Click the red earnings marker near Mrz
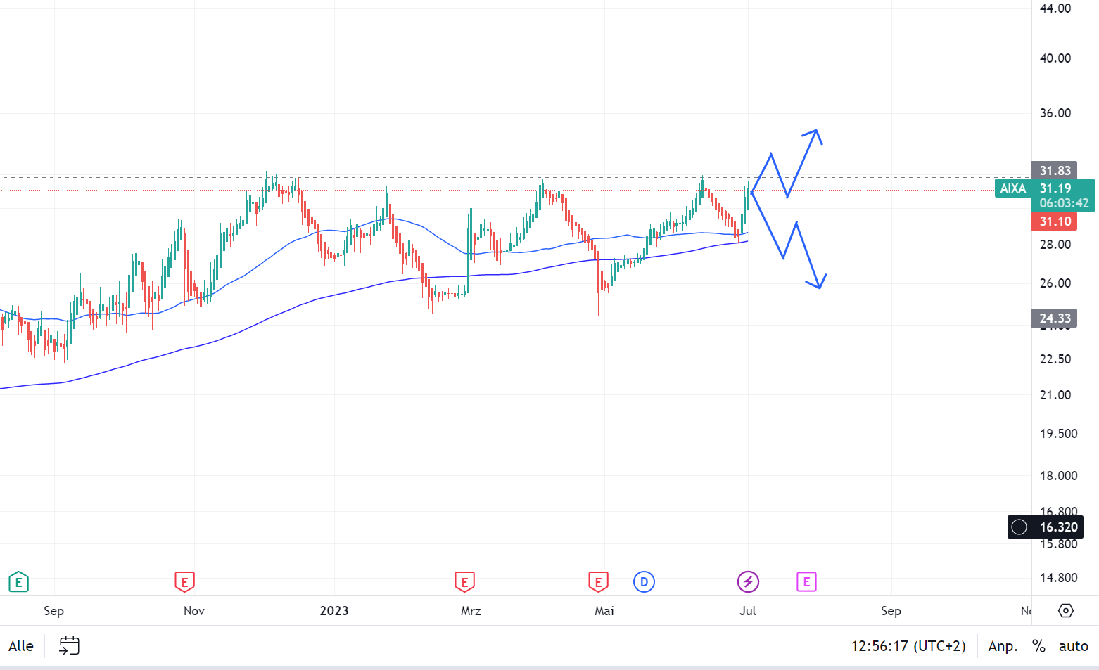The image size is (1099, 670). pyautogui.click(x=464, y=582)
